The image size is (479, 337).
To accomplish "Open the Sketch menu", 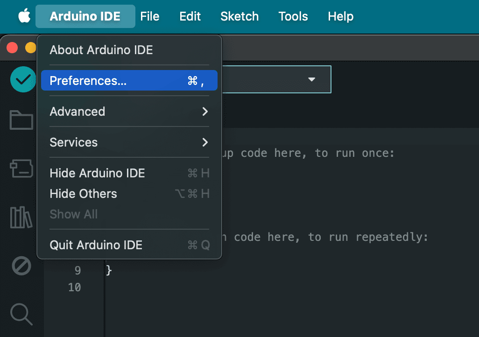I will click(239, 16).
